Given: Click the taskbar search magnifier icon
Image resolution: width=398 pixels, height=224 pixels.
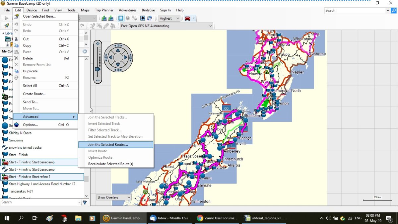Looking at the screenshot, I should pos(21,218).
